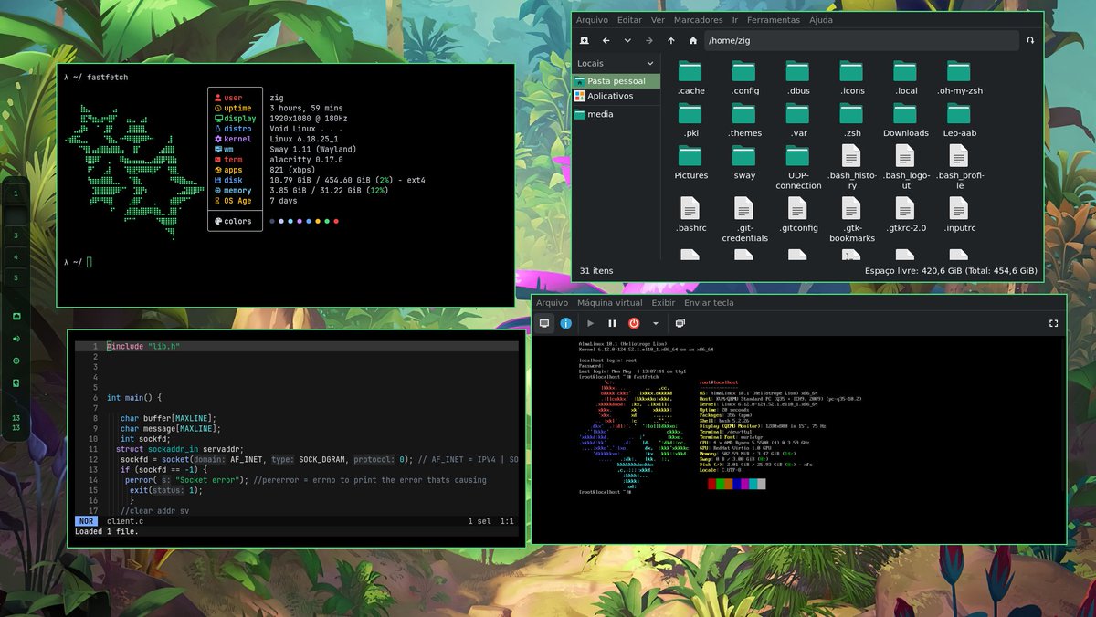Shut down the VM with the power button
The width and height of the screenshot is (1096, 617).
(x=634, y=323)
